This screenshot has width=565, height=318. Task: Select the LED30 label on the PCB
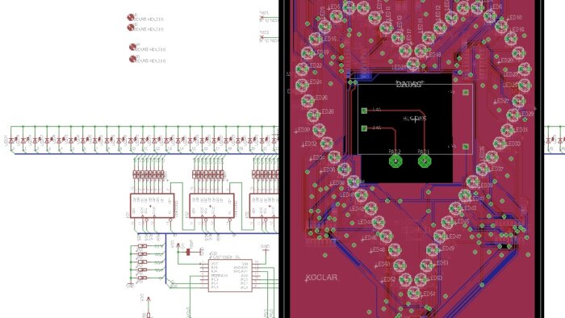point(303,130)
